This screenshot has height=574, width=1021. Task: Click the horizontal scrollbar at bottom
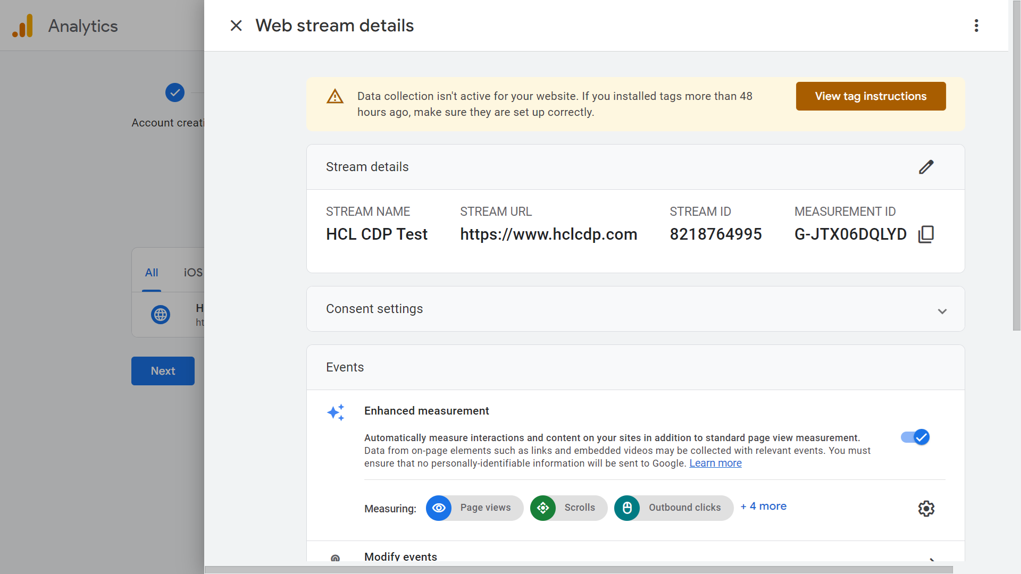pyautogui.click(x=579, y=570)
